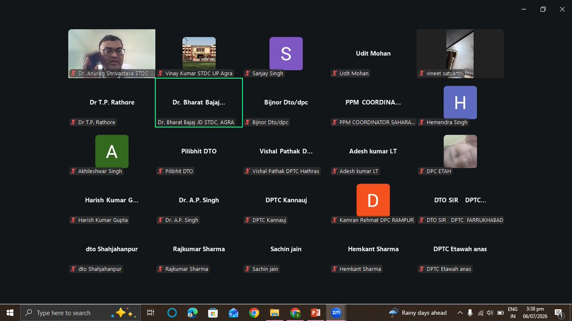The image size is (572, 321).
Task: Click the microphone tray icon
Action: 470,312
